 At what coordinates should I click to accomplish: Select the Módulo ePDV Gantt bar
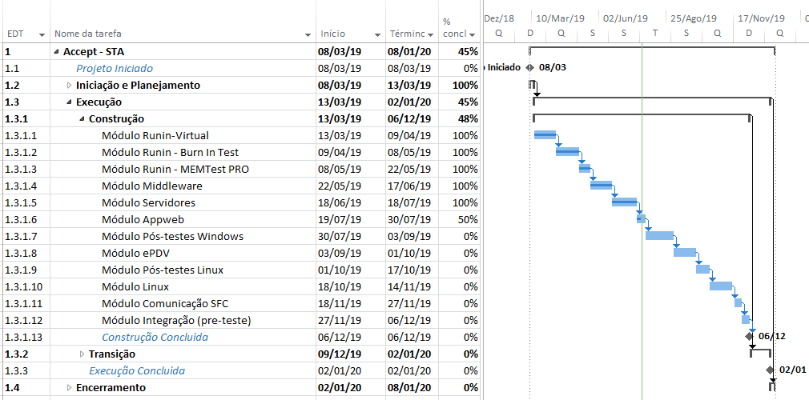(x=685, y=252)
